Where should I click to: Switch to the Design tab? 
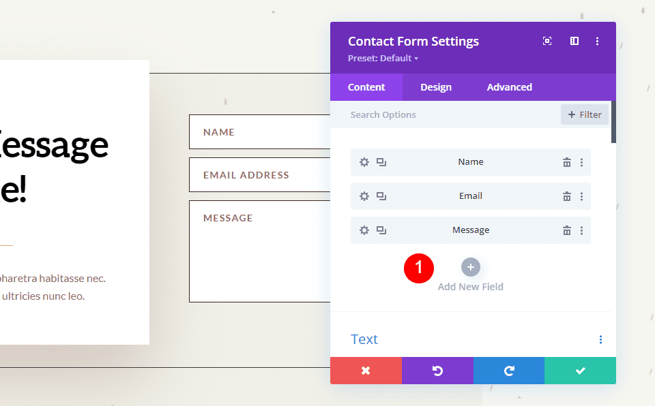coord(435,87)
